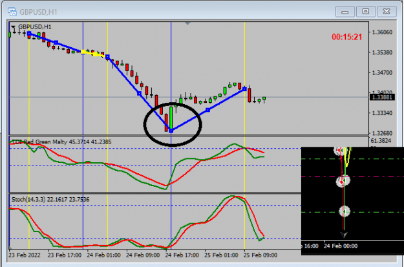Click the 24 Feb 00:00 label in black inset
This screenshot has height=267, width=404.
(341, 246)
